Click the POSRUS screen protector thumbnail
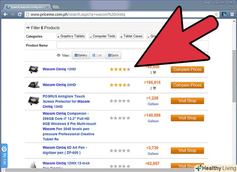 point(34,101)
